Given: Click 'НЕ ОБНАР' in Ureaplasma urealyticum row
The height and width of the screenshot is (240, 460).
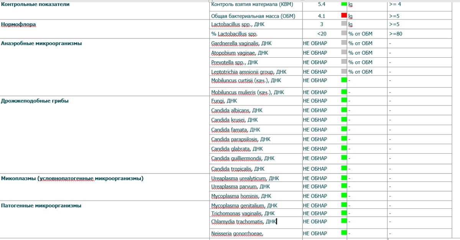Looking at the screenshot, I should coord(315,178).
